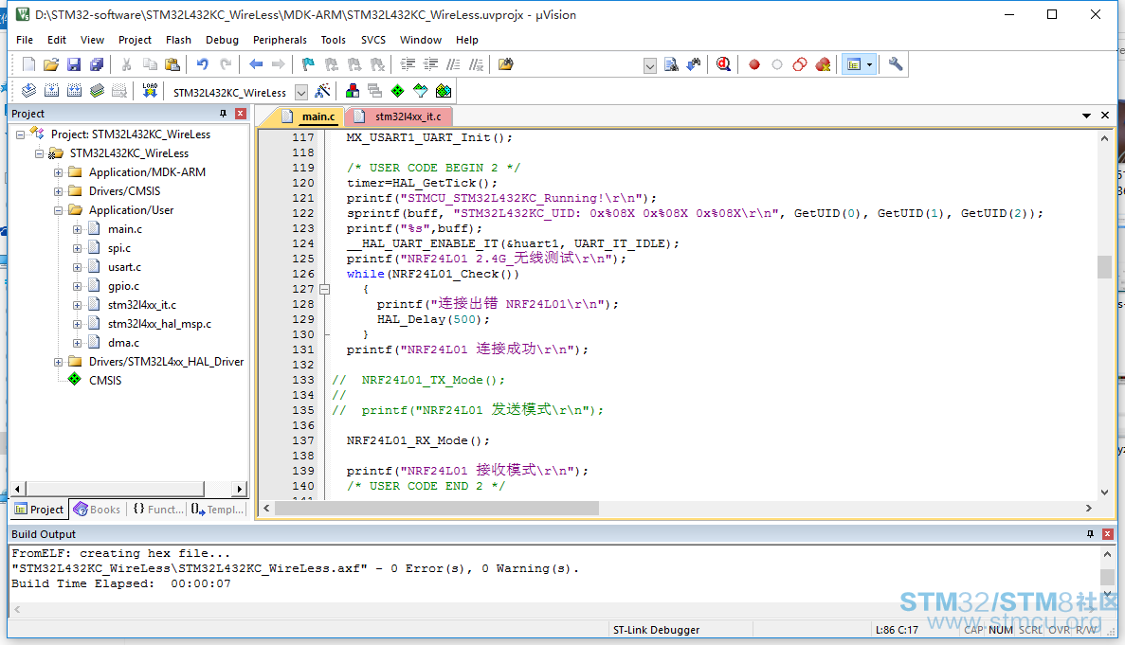The image size is (1125, 645).
Task: Click the Save All icon
Action: (96, 64)
